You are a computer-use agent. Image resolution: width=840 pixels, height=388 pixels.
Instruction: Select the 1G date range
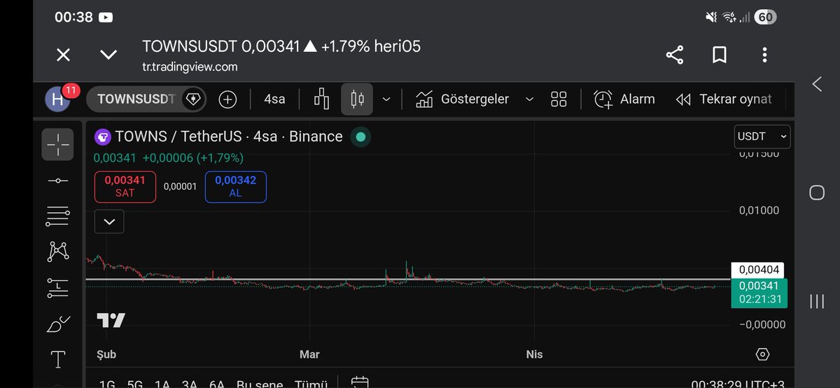click(x=107, y=384)
